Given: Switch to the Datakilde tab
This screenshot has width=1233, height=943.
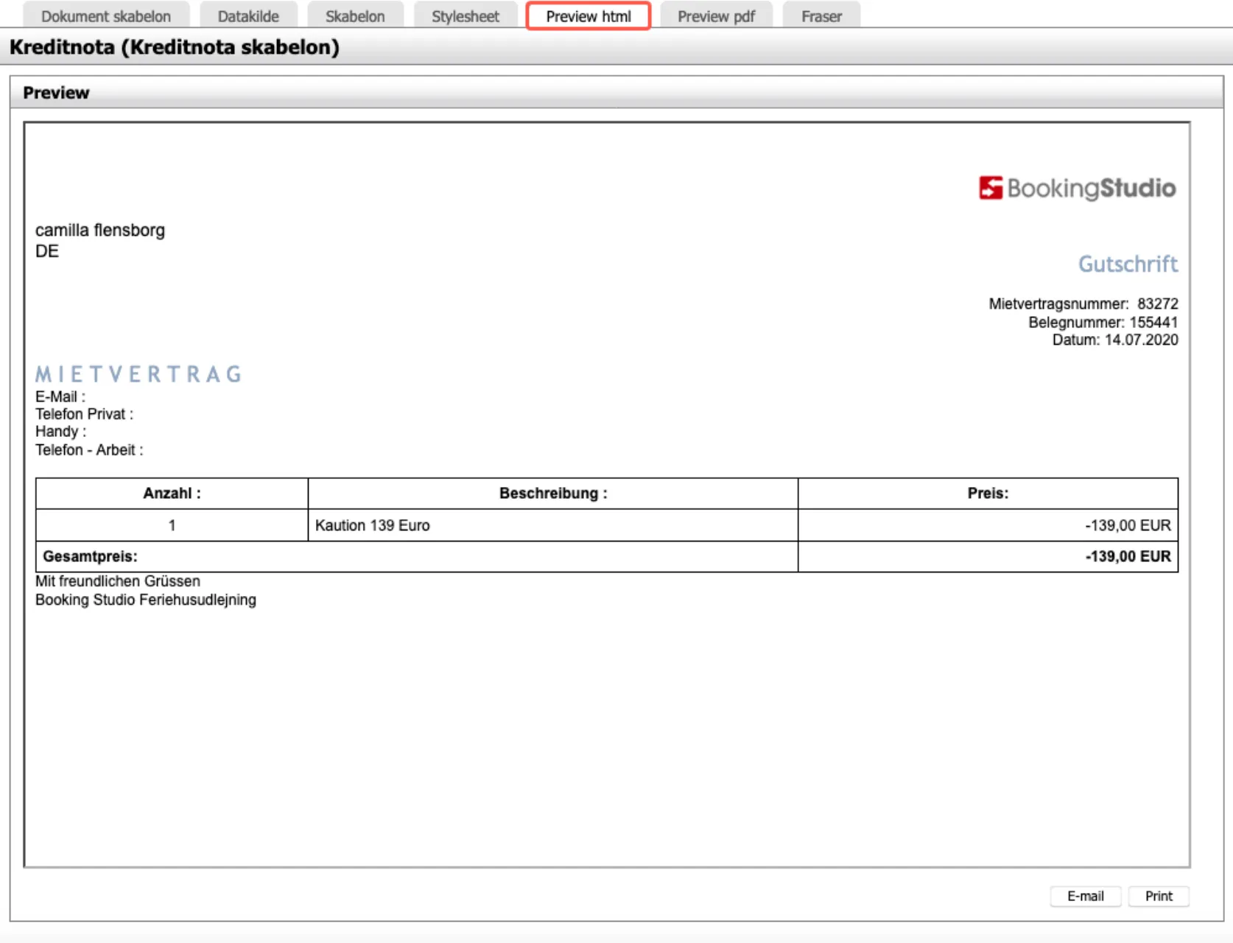Looking at the screenshot, I should [x=248, y=16].
